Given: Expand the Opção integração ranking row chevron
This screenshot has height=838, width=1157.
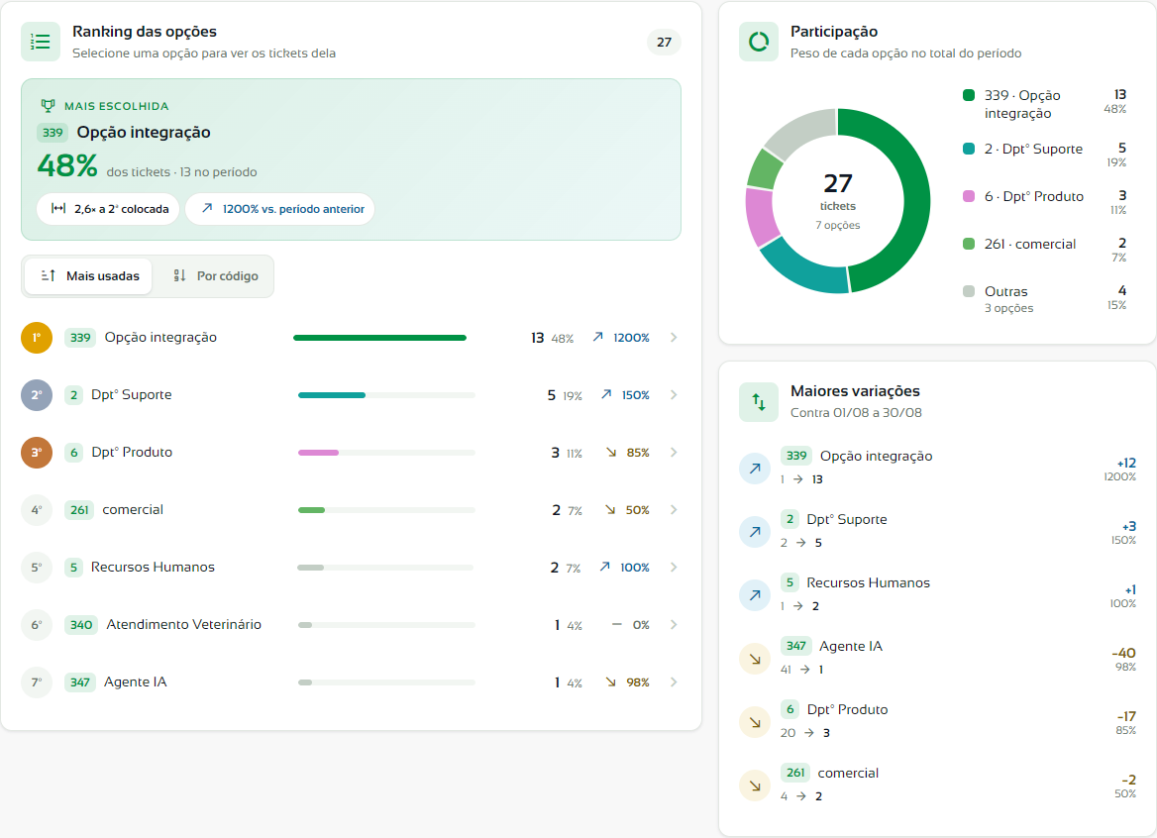Looking at the screenshot, I should 674,338.
